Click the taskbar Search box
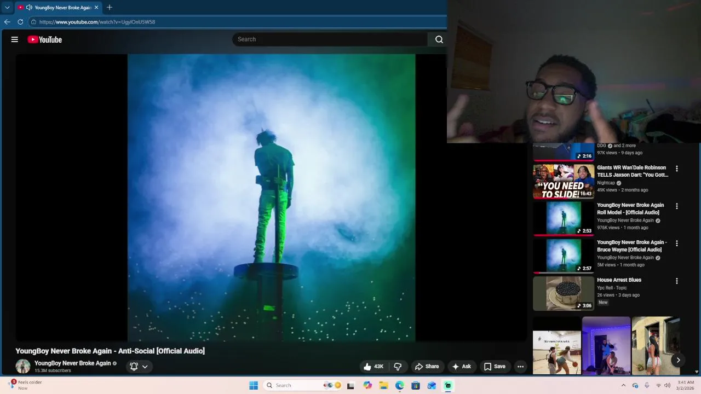This screenshot has width=701, height=394. click(303, 385)
